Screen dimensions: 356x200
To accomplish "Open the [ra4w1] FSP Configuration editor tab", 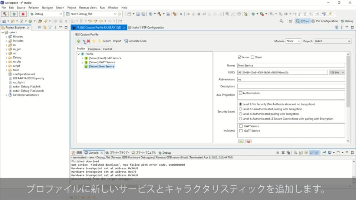I will [x=146, y=27].
